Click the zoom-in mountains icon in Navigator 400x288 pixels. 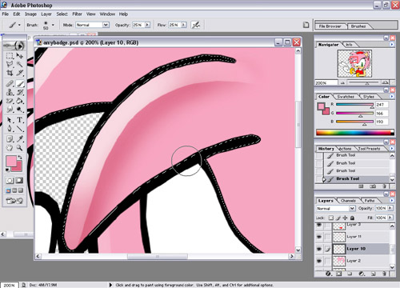coord(385,82)
